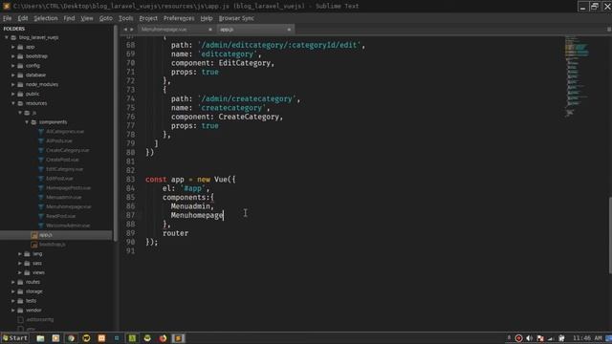Open Firefox from the taskbar
Image resolution: width=612 pixels, height=344 pixels.
point(163,338)
